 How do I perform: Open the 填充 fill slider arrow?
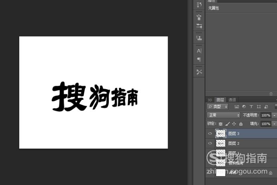coord(274,124)
